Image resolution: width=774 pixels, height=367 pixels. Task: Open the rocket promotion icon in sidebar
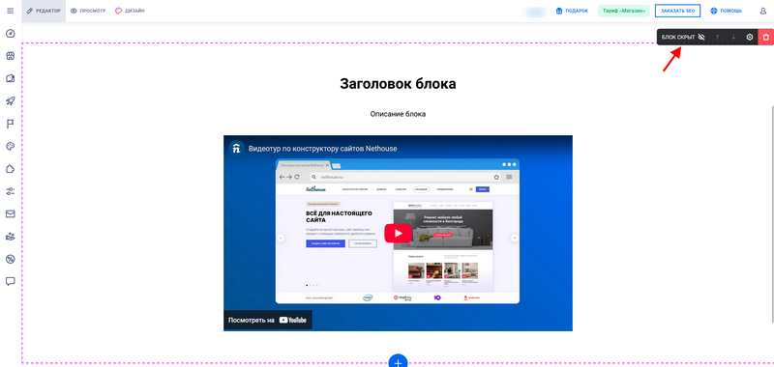point(11,101)
